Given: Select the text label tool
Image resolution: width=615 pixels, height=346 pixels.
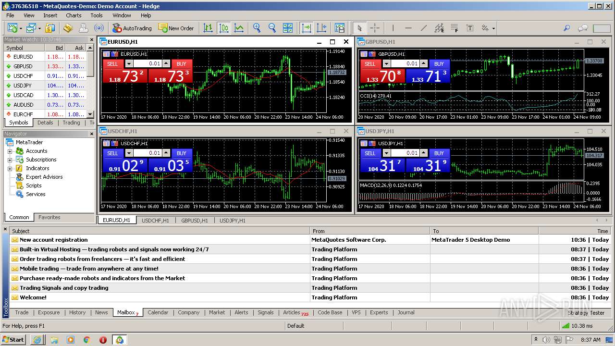Looking at the screenshot, I should [x=470, y=28].
